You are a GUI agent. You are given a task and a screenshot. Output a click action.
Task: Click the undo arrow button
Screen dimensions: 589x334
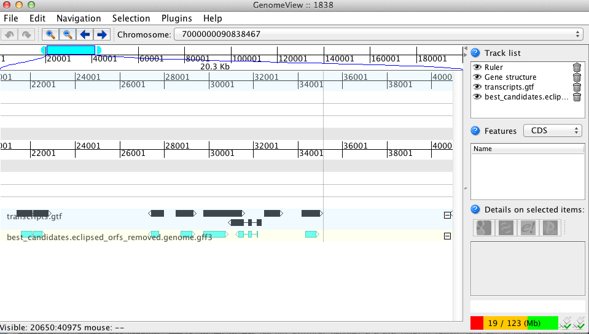[x=9, y=34]
